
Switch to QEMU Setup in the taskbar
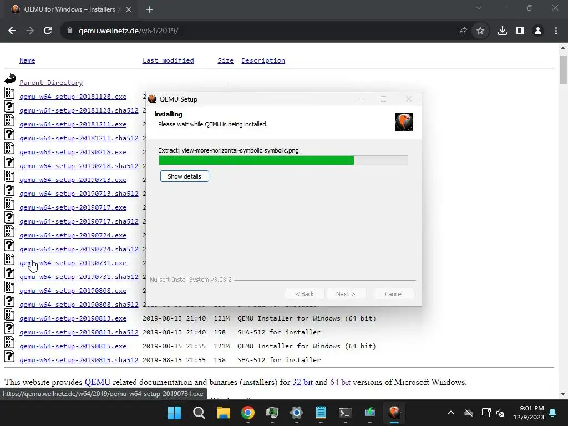pyautogui.click(x=394, y=413)
